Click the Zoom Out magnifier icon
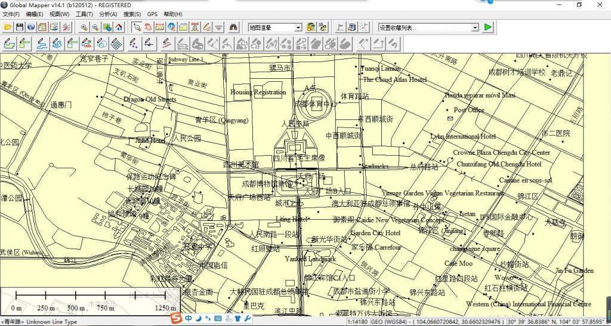 [95, 27]
